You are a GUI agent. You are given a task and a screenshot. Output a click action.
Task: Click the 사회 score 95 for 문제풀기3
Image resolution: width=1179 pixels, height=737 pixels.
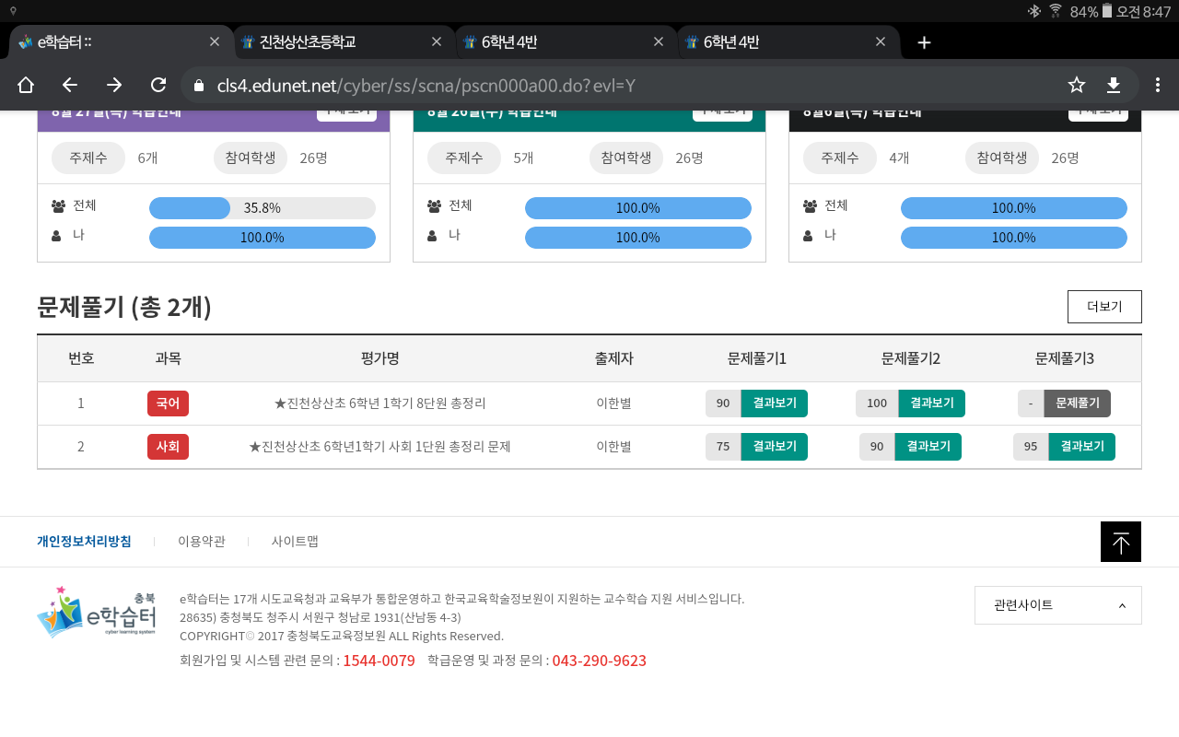1031,447
